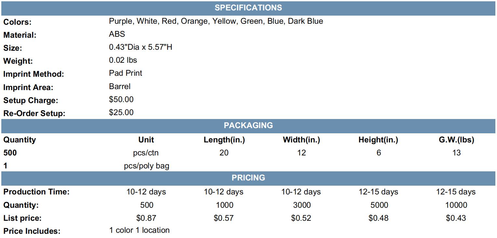Click the pcs/poly bag unit cell

click(x=146, y=166)
